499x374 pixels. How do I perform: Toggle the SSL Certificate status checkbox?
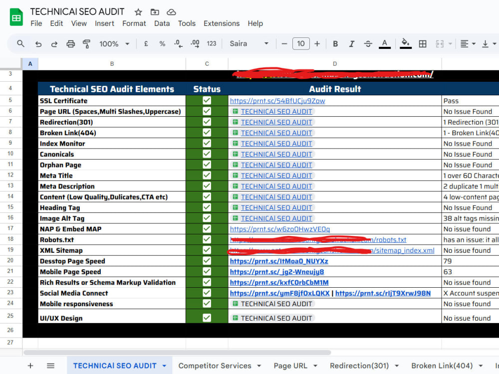tap(207, 101)
